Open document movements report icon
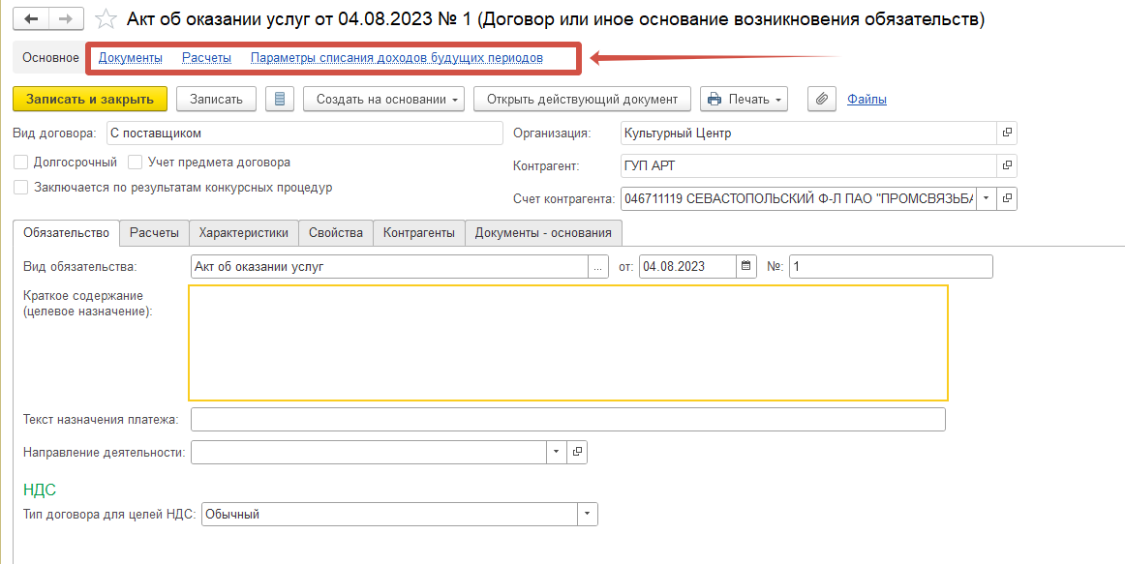Image resolution: width=1125 pixels, height=564 pixels. pyautogui.click(x=280, y=99)
